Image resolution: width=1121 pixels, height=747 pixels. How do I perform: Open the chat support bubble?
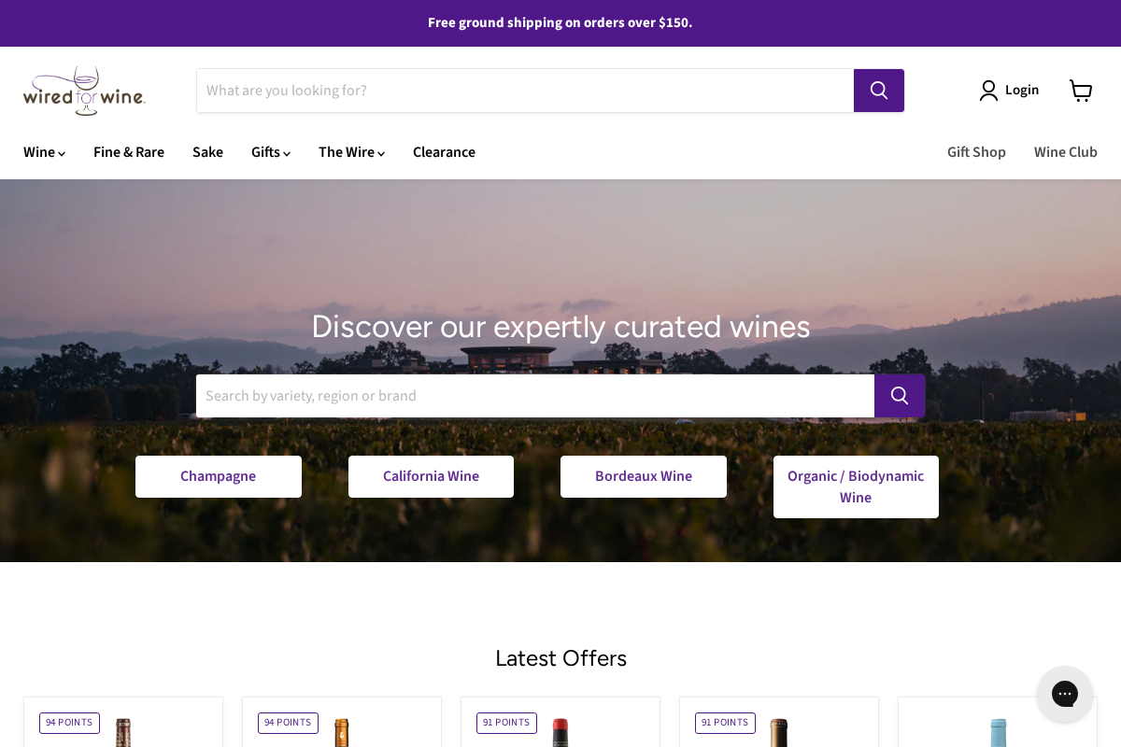[1064, 694]
